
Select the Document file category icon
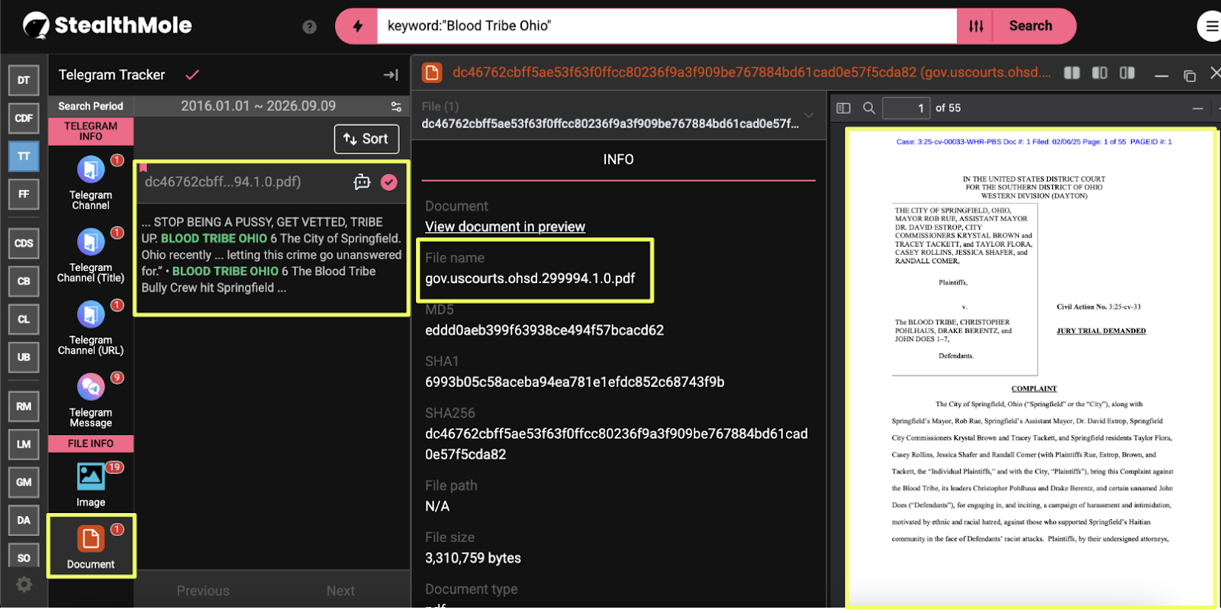90,538
